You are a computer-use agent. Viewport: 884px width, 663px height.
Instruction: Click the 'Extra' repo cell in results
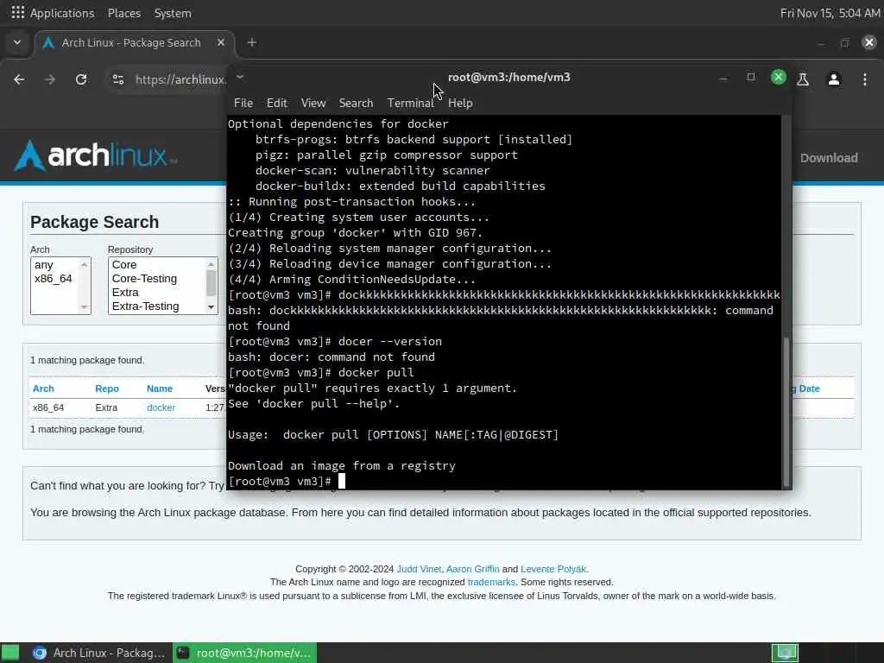(x=106, y=407)
